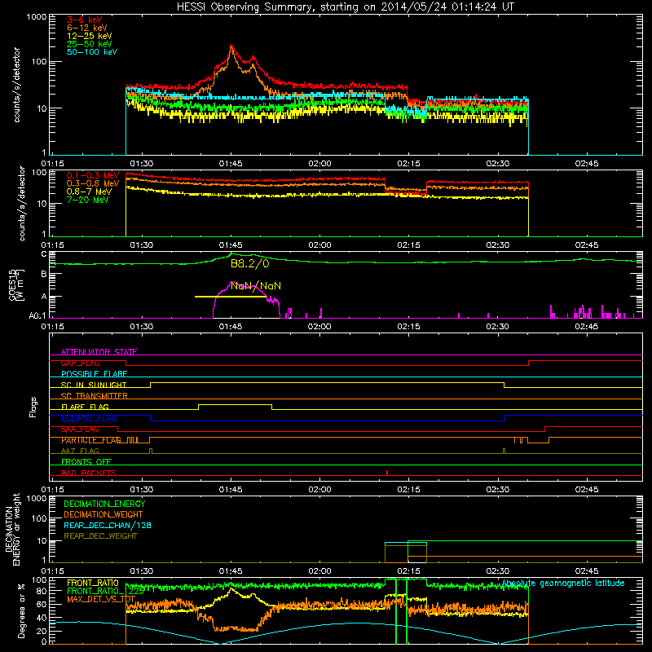
Task: Click the REAR_DEC_CHAN/128 legend label
Action: [108, 525]
